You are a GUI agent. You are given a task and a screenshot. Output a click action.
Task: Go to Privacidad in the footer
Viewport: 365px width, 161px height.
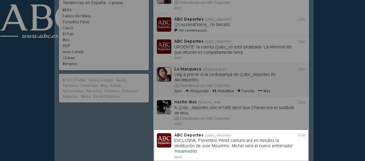89,86
